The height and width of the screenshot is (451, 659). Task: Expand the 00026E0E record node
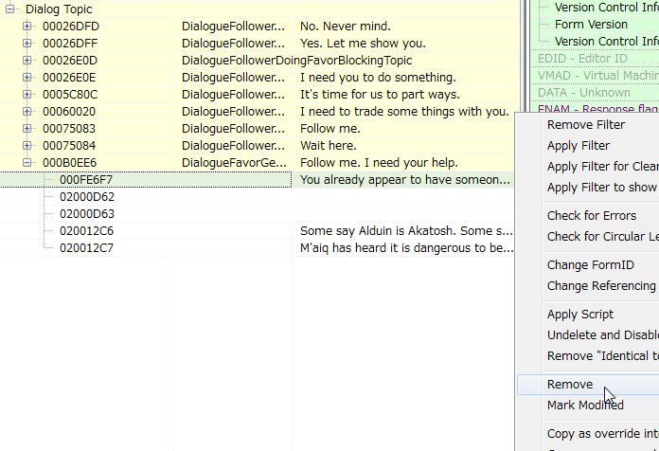[27, 77]
